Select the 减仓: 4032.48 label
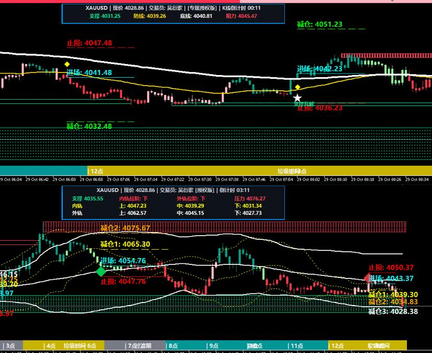Screen dimensions: 432x353 [x=90, y=126]
